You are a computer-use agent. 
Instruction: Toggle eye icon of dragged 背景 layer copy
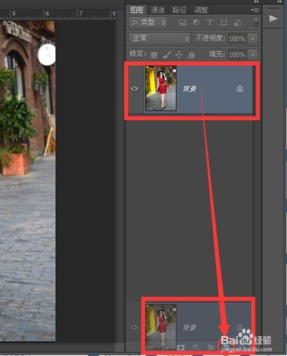click(x=134, y=327)
